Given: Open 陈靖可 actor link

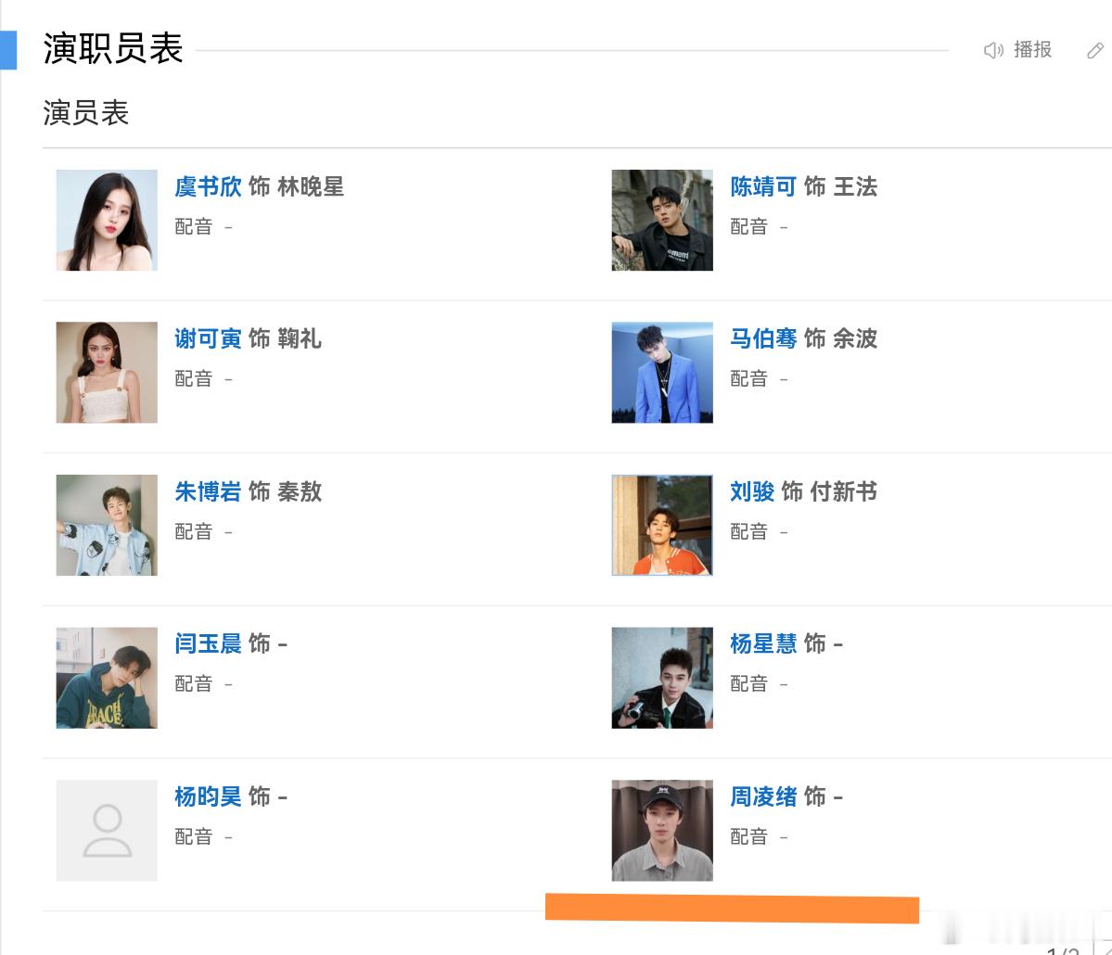Looking at the screenshot, I should [763, 186].
